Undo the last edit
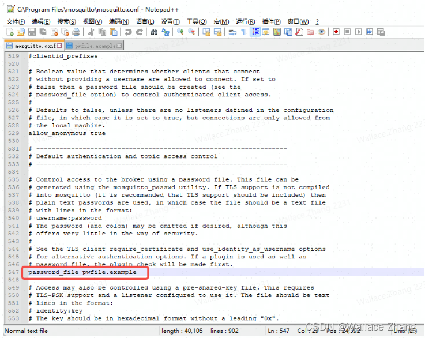Viewport: 425px width, 338px height. click(x=128, y=32)
